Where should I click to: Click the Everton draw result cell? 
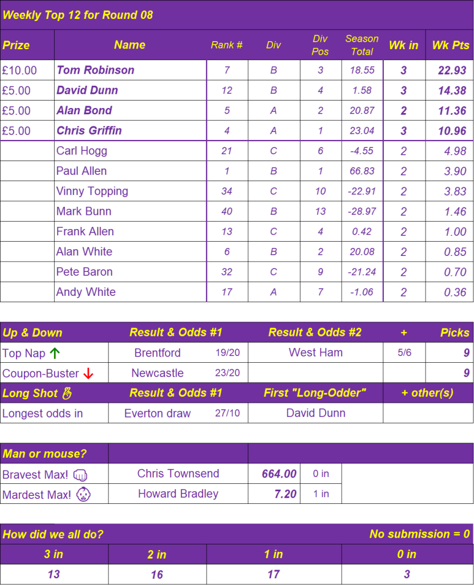[x=157, y=413]
